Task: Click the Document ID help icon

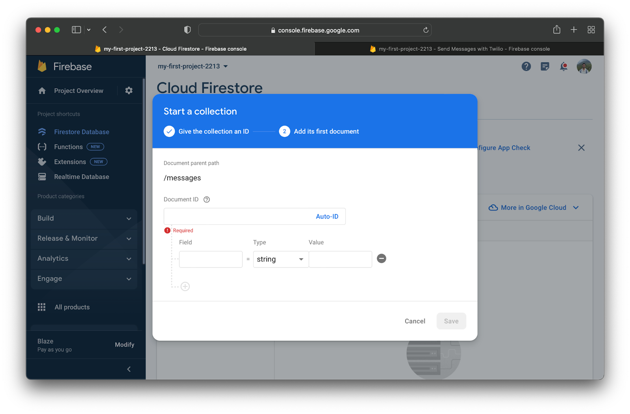Action: [207, 200]
